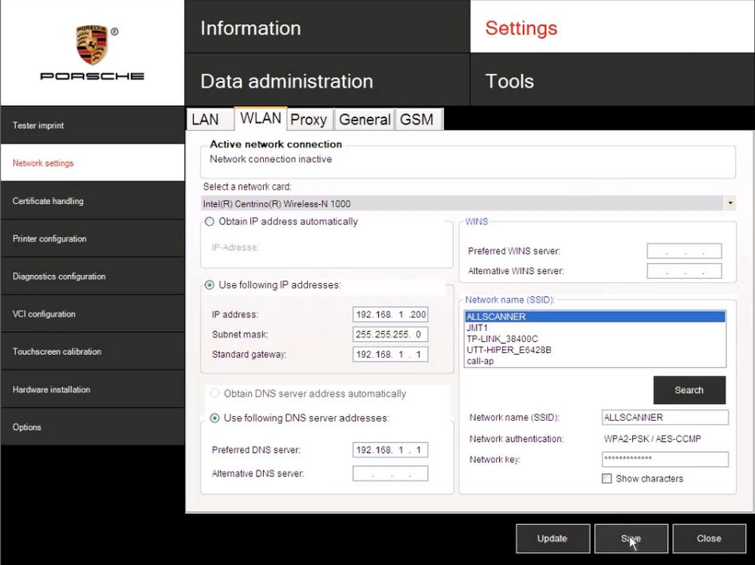Expand the network card dropdown
This screenshot has width=755, height=565.
pyautogui.click(x=730, y=204)
